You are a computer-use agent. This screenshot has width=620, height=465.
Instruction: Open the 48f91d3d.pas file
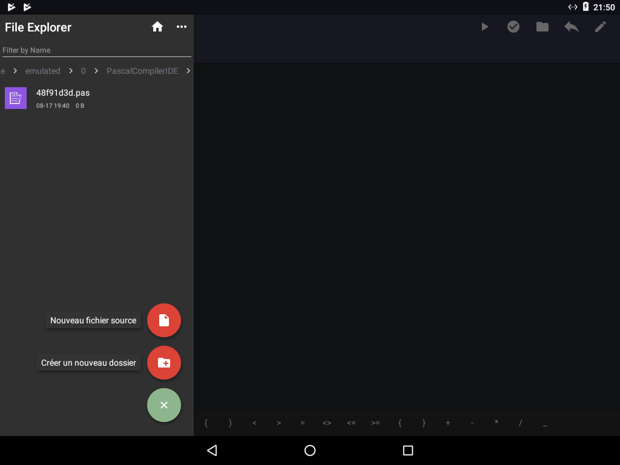tap(63, 98)
